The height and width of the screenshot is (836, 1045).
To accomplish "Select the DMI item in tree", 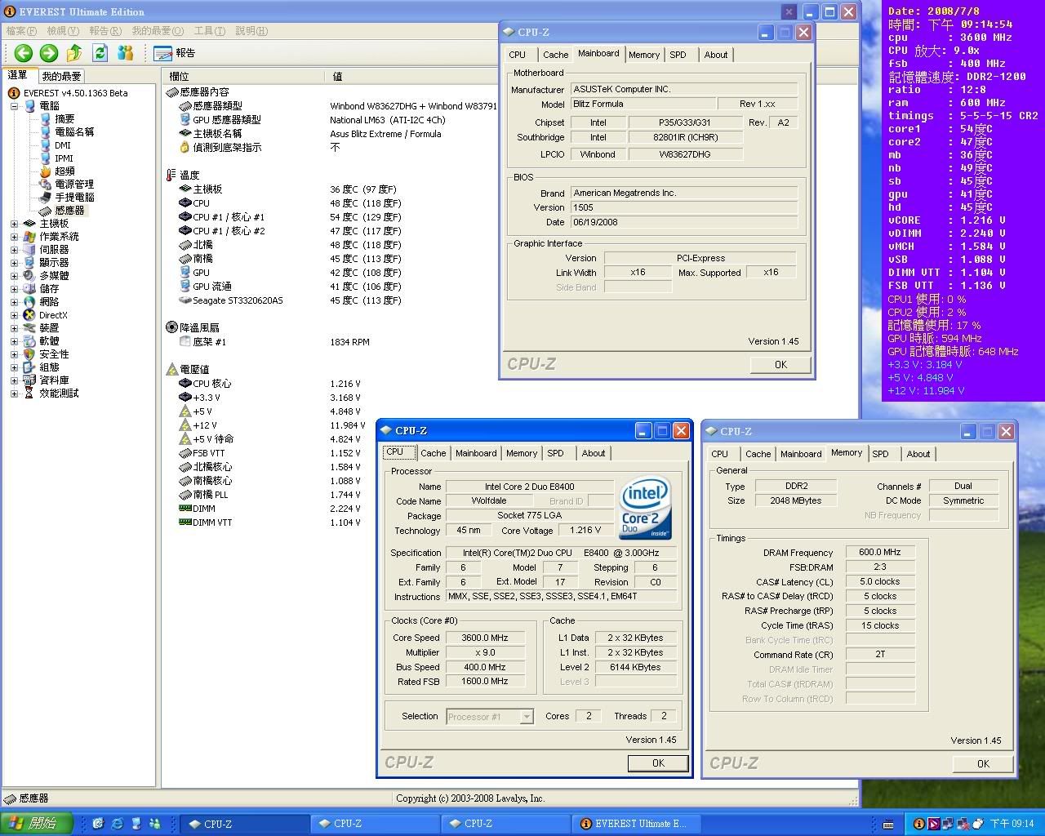I will (63, 145).
